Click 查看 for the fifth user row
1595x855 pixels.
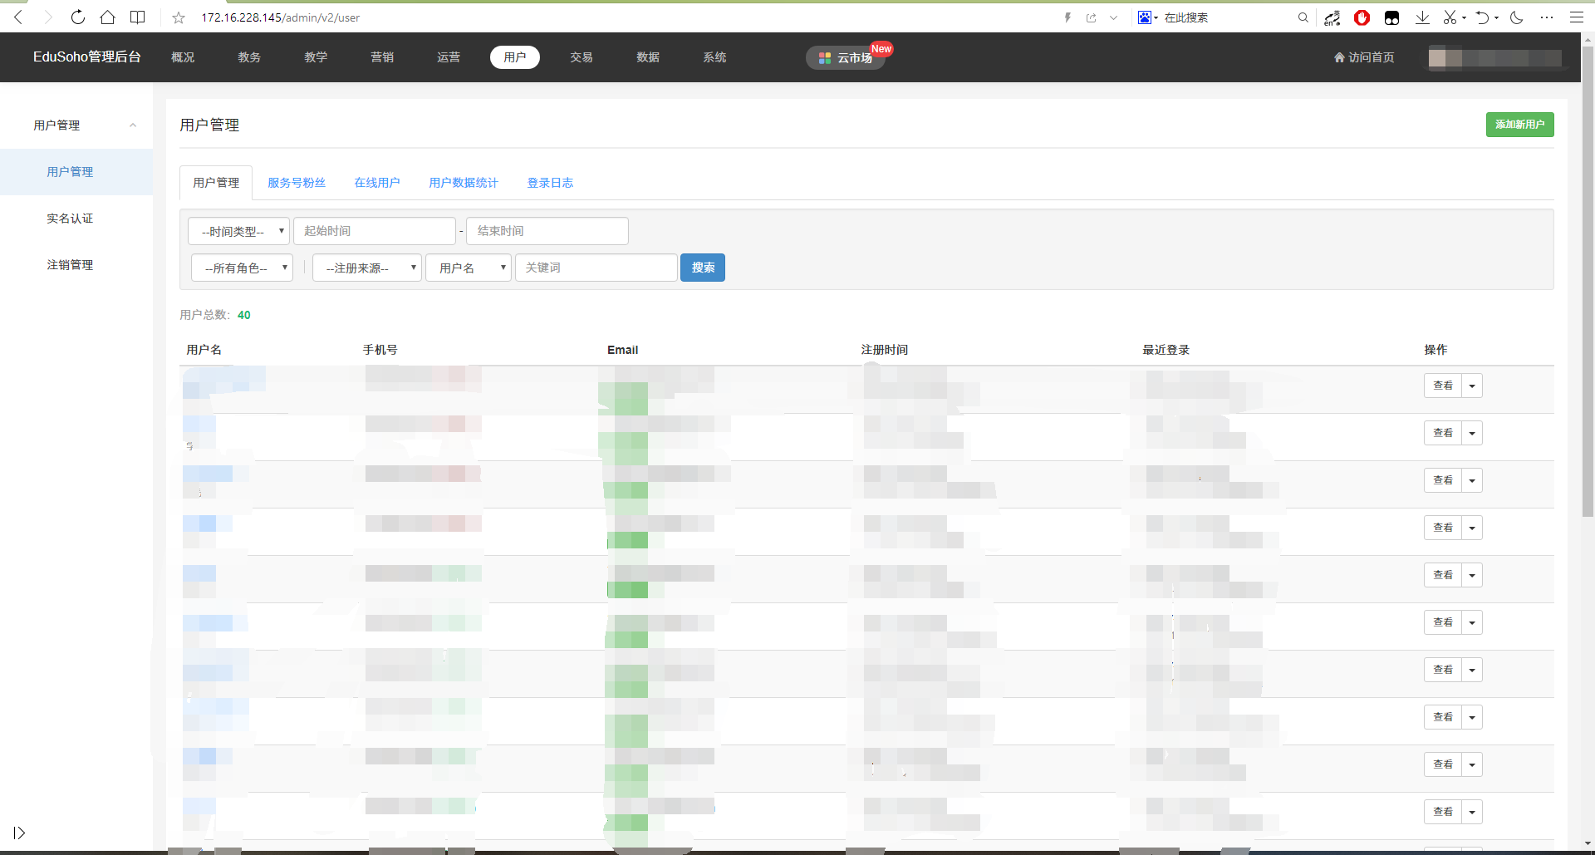tap(1443, 575)
